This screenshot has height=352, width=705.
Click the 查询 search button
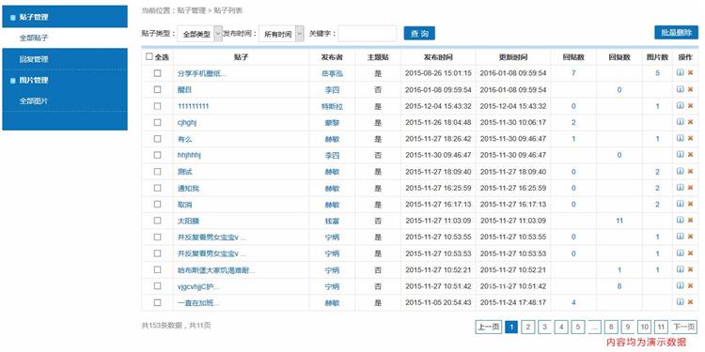[x=419, y=33]
